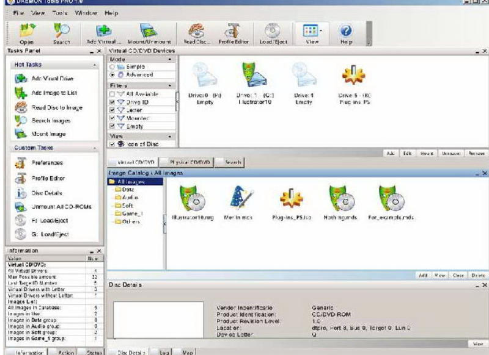Select Drive 4 Empty device icon
489x355 pixels.
click(303, 84)
